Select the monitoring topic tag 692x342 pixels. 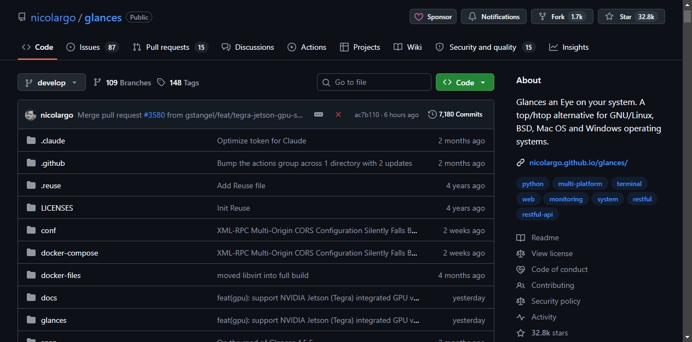[566, 199]
